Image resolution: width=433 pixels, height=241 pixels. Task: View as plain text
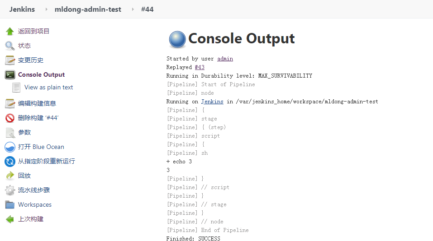(x=48, y=87)
